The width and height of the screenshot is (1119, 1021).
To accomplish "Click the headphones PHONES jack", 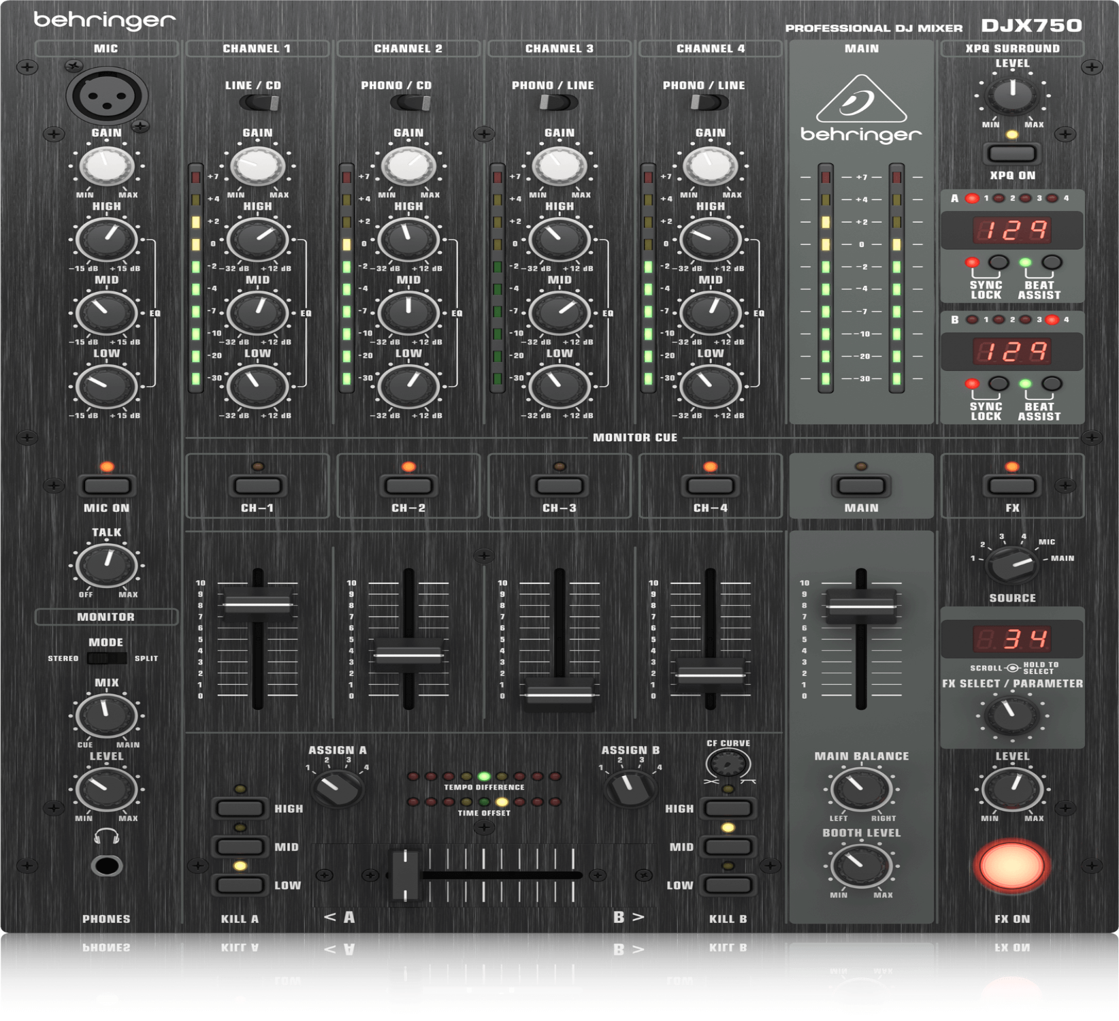I will coord(107,866).
